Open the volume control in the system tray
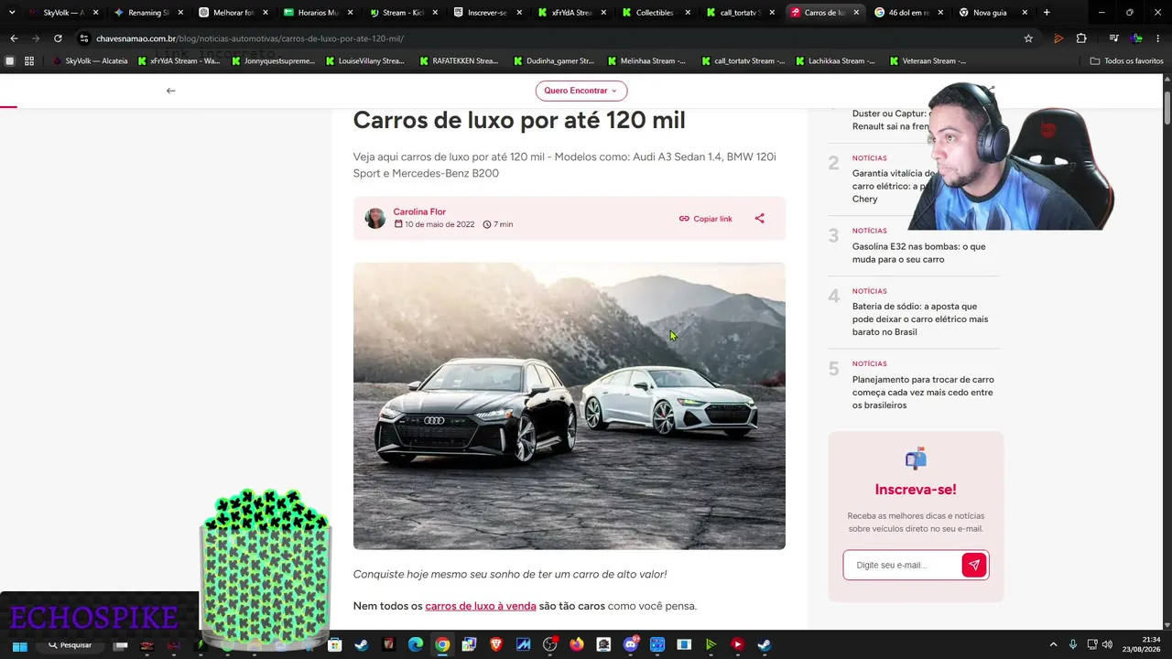Viewport: 1172px width, 659px height. pos(1107,645)
